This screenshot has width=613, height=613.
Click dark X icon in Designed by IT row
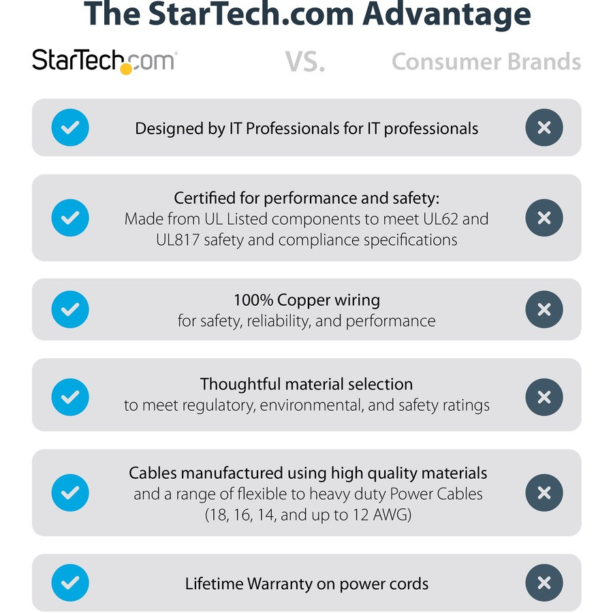point(544,127)
